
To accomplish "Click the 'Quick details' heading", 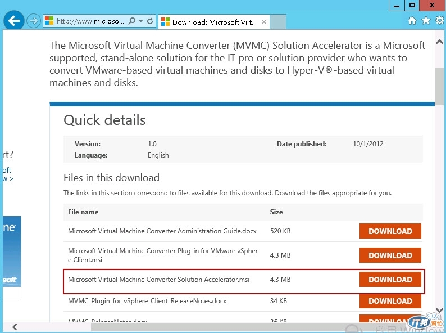I will 104,120.
